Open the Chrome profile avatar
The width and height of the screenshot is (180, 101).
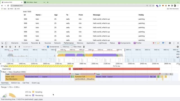tap(175, 6)
